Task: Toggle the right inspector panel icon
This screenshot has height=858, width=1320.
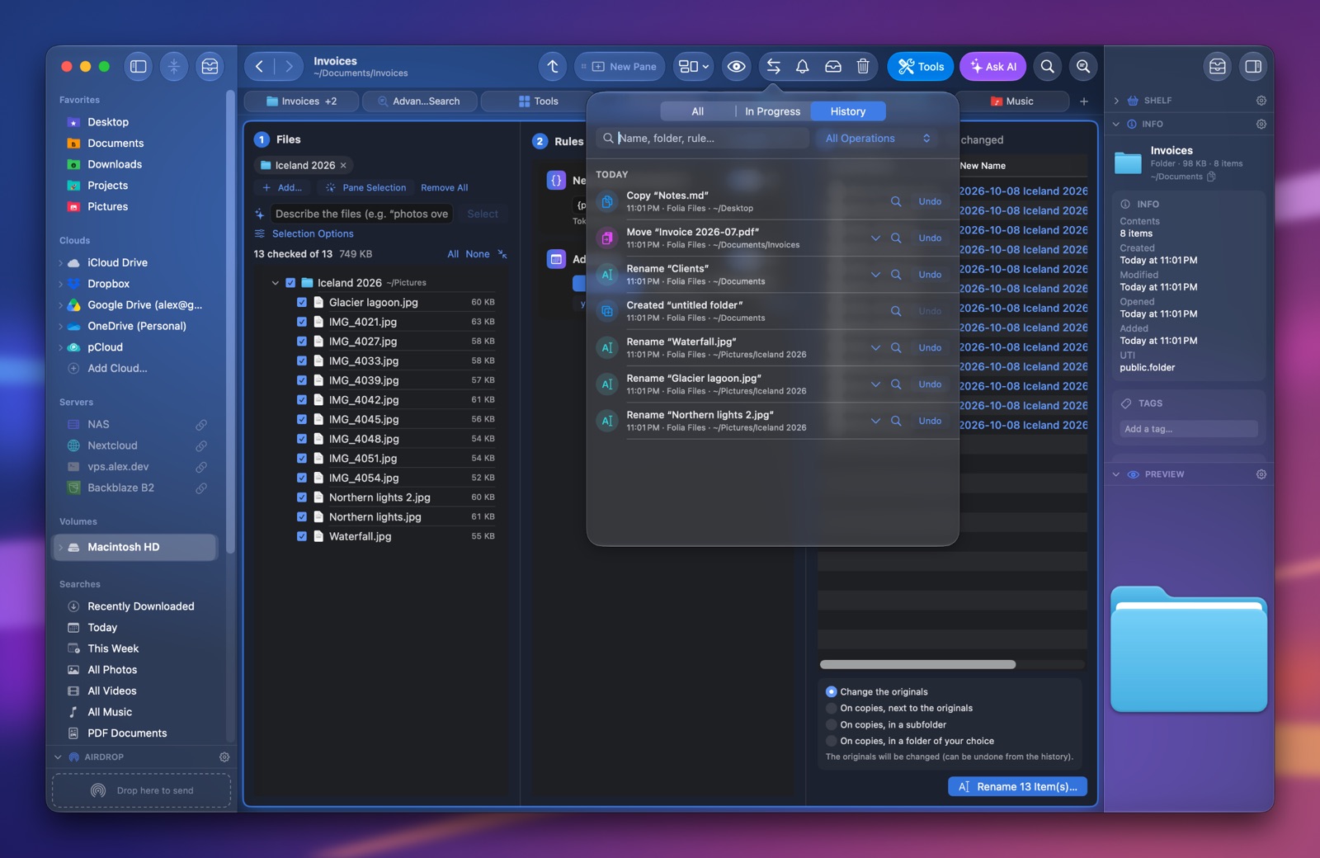Action: coord(1253,67)
